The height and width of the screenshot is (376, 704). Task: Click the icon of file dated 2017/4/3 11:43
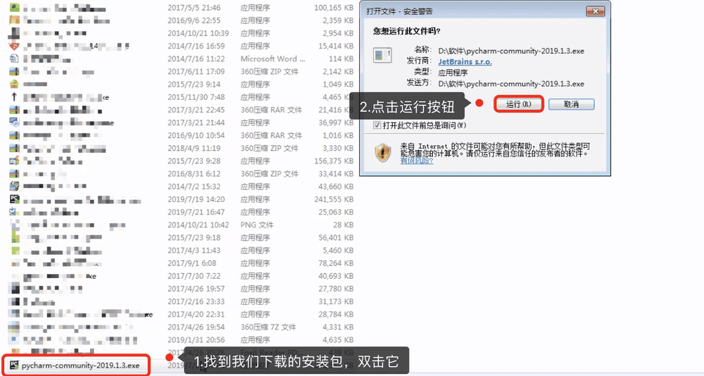(14, 250)
